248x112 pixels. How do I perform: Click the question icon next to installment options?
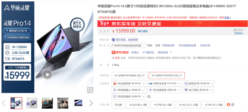click(233, 105)
